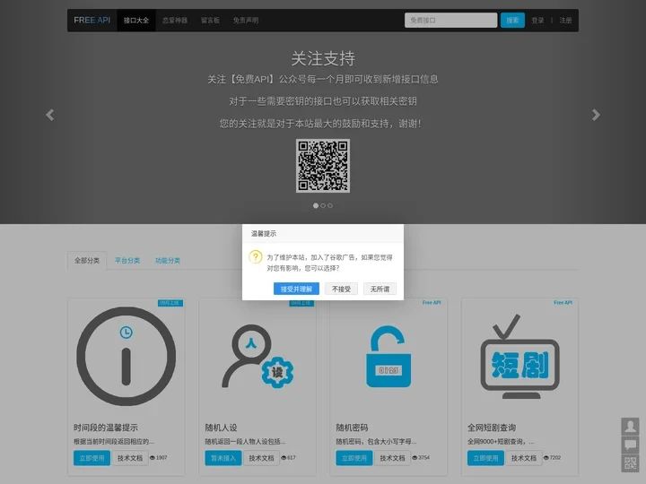Viewport: 646px width, 484px height.
Task: Open the 随机人设 title
Action: point(222,428)
